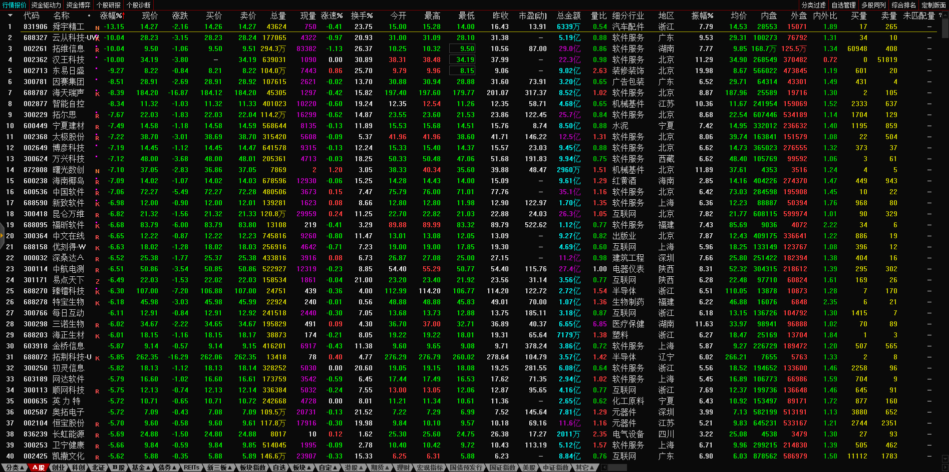
Task: Click the left-edge panel expand handle
Action: point(2,246)
